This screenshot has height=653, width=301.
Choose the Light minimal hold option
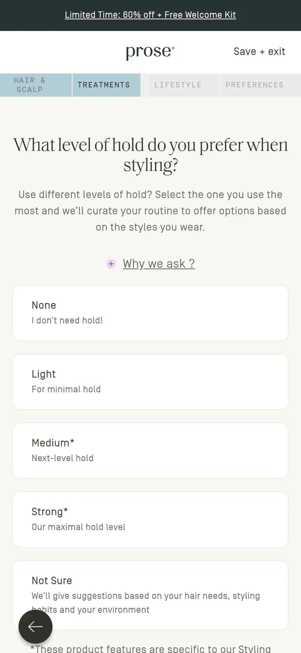click(150, 382)
